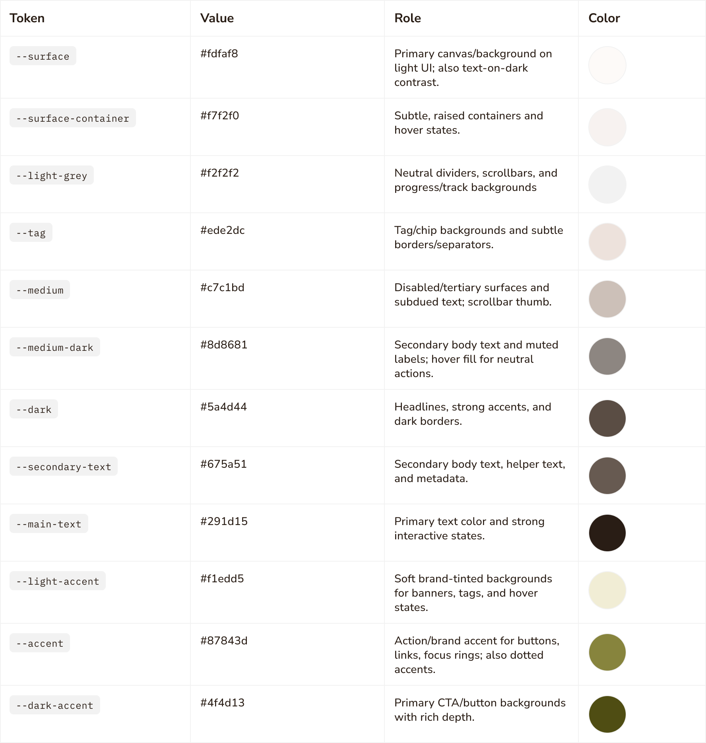Click the #87843d hex value

tap(224, 641)
